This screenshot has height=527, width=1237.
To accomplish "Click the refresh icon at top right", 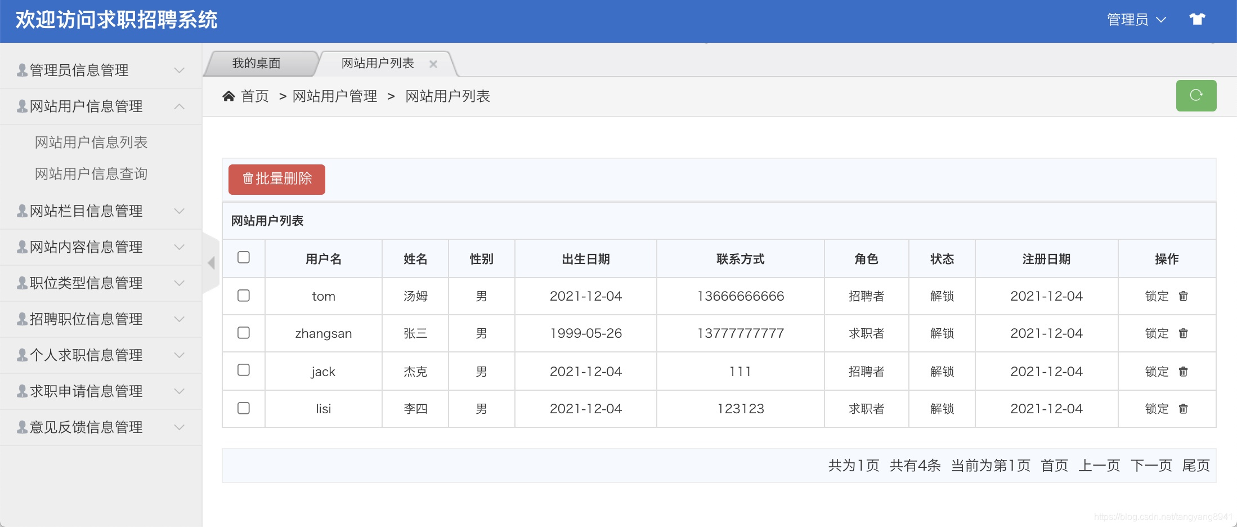I will pos(1196,96).
